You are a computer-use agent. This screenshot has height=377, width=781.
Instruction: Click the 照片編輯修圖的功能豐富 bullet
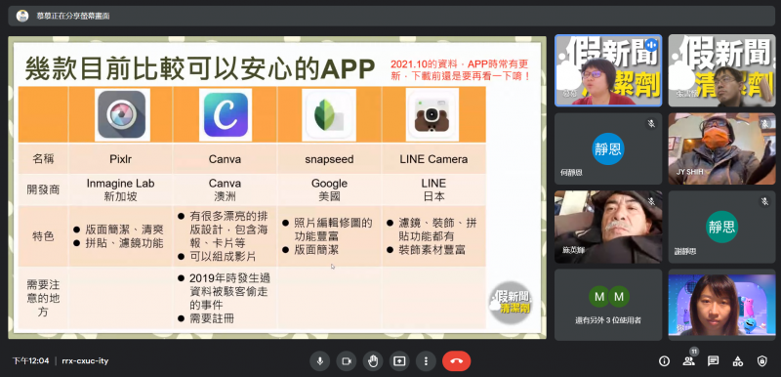click(327, 230)
